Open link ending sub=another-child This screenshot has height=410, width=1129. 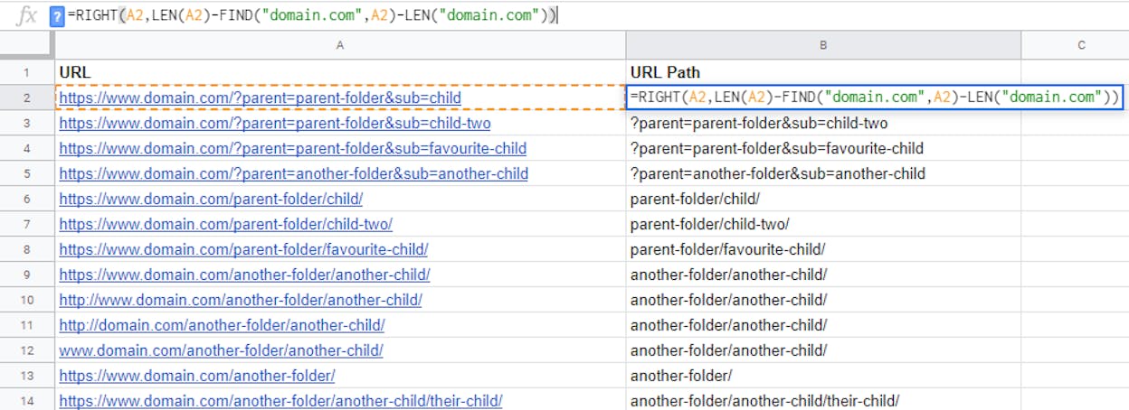294,173
